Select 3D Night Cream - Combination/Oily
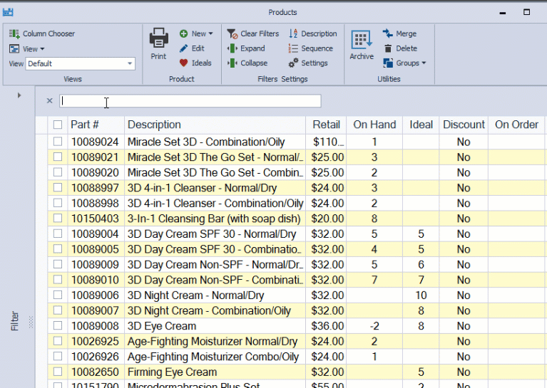The height and width of the screenshot is (388, 547). [209, 310]
